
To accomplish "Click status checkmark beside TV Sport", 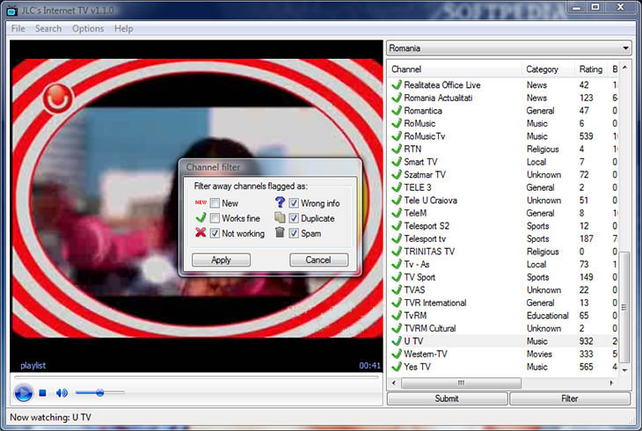I will [397, 277].
